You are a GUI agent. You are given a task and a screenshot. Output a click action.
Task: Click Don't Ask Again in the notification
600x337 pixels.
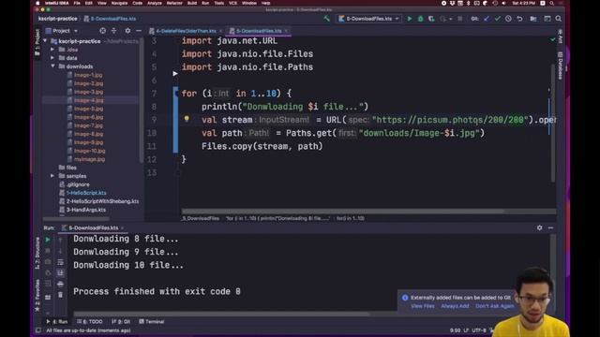click(x=494, y=306)
